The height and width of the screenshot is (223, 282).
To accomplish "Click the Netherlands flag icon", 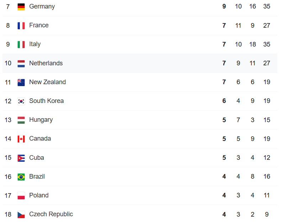I will coord(21,64).
